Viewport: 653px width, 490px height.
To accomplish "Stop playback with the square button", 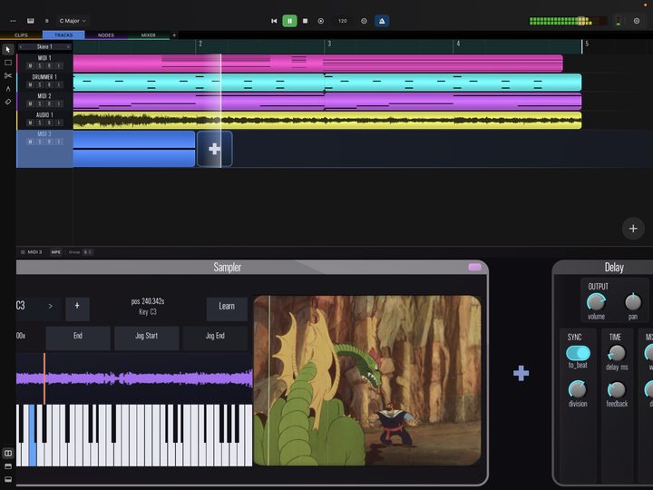I will [x=306, y=21].
